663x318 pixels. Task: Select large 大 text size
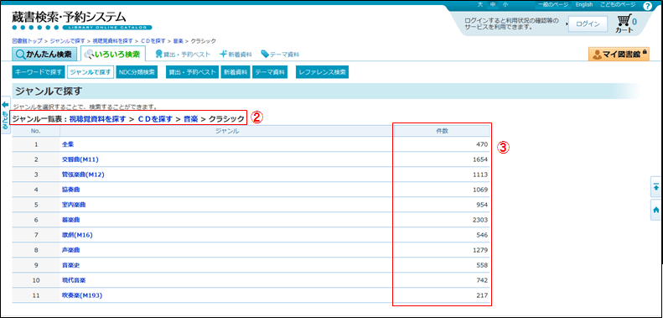[x=480, y=4]
